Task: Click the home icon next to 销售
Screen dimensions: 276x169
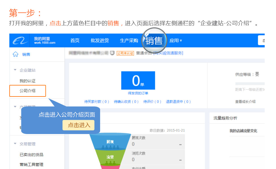Action: click(x=16, y=54)
